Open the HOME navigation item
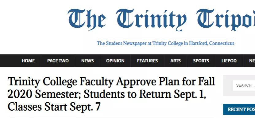Viewport: 255px width, 118px height. [x=28, y=61]
